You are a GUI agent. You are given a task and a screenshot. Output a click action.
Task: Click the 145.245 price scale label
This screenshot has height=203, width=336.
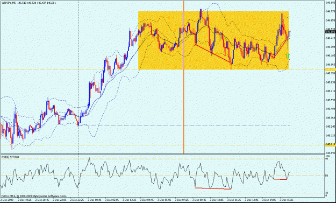pos(330,127)
